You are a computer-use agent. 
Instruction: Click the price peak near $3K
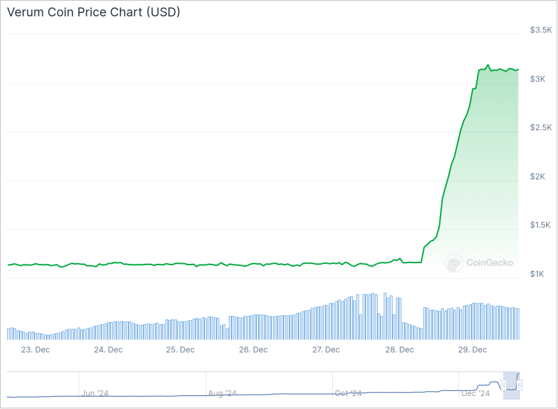pyautogui.click(x=488, y=65)
